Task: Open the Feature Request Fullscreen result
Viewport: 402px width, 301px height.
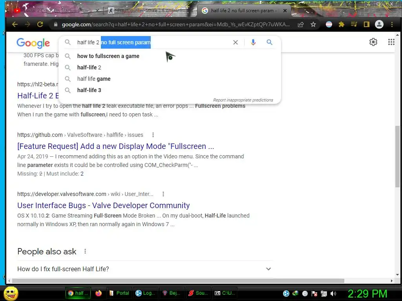Action: 115,146
